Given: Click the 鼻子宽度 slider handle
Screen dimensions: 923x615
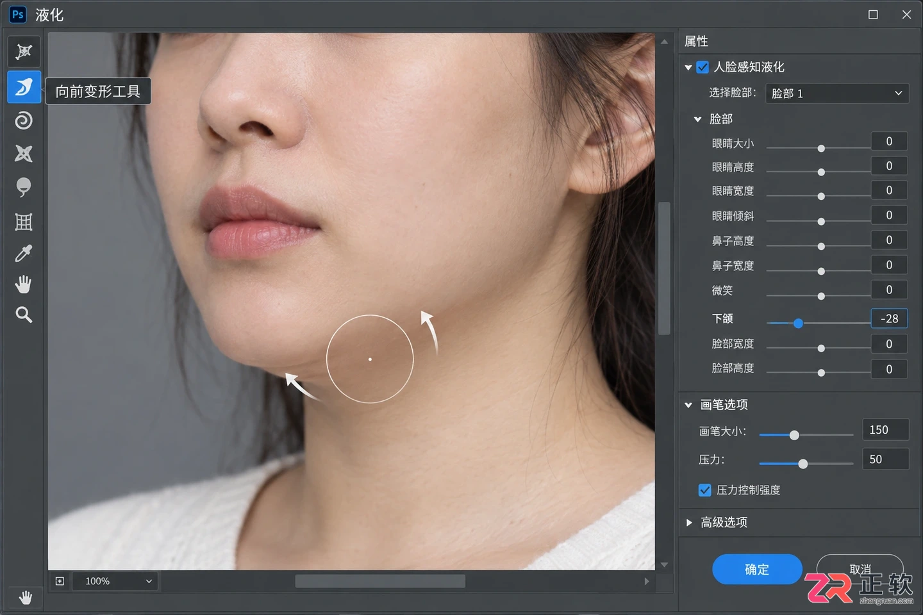Looking at the screenshot, I should (821, 272).
